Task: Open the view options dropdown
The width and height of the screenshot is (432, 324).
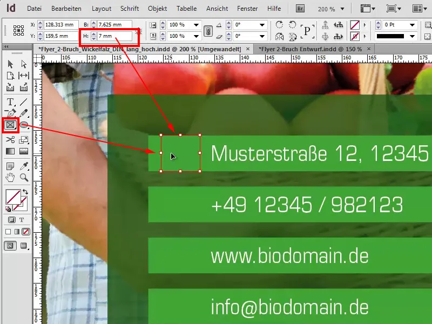Action: tap(368, 9)
